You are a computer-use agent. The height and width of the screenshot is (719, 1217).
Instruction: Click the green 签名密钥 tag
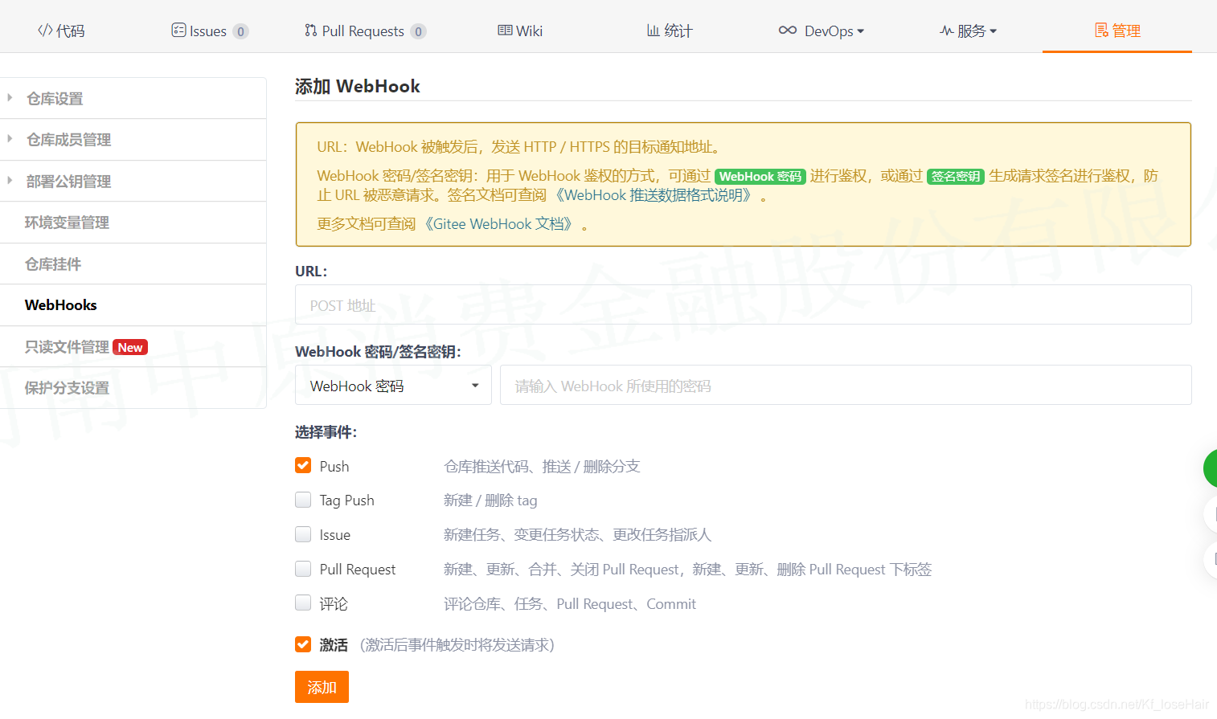pos(956,177)
